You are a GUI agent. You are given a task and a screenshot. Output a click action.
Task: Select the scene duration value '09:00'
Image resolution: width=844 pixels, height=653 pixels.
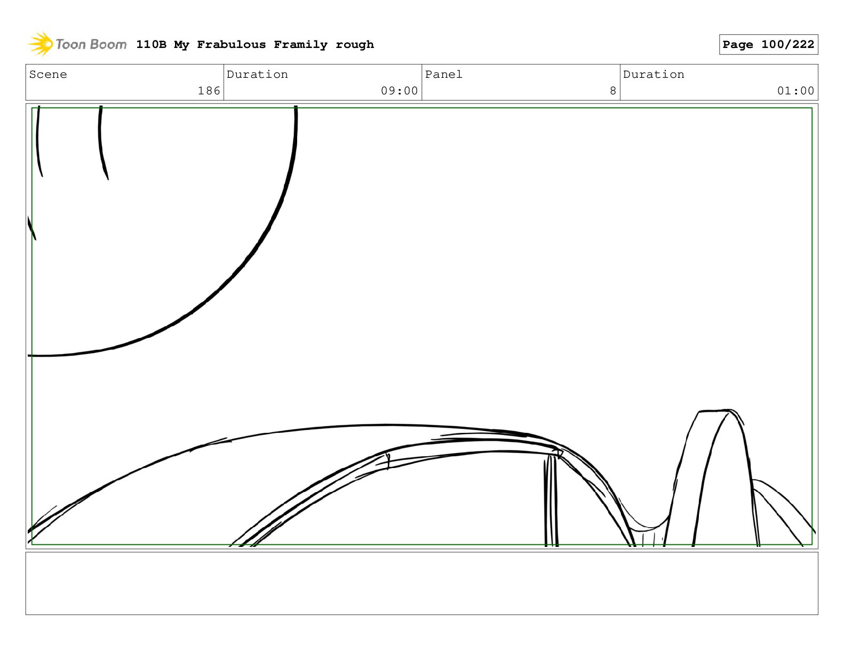click(x=400, y=91)
